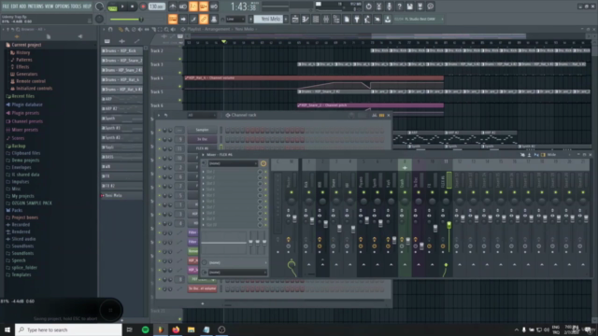Open the FILE menu

(x=6, y=7)
